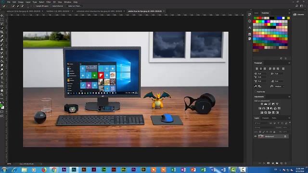Create a new group folder in Layers panel

(x=277, y=163)
